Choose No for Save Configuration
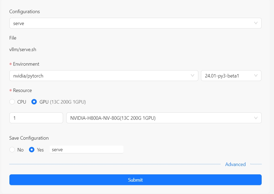 pos(12,150)
